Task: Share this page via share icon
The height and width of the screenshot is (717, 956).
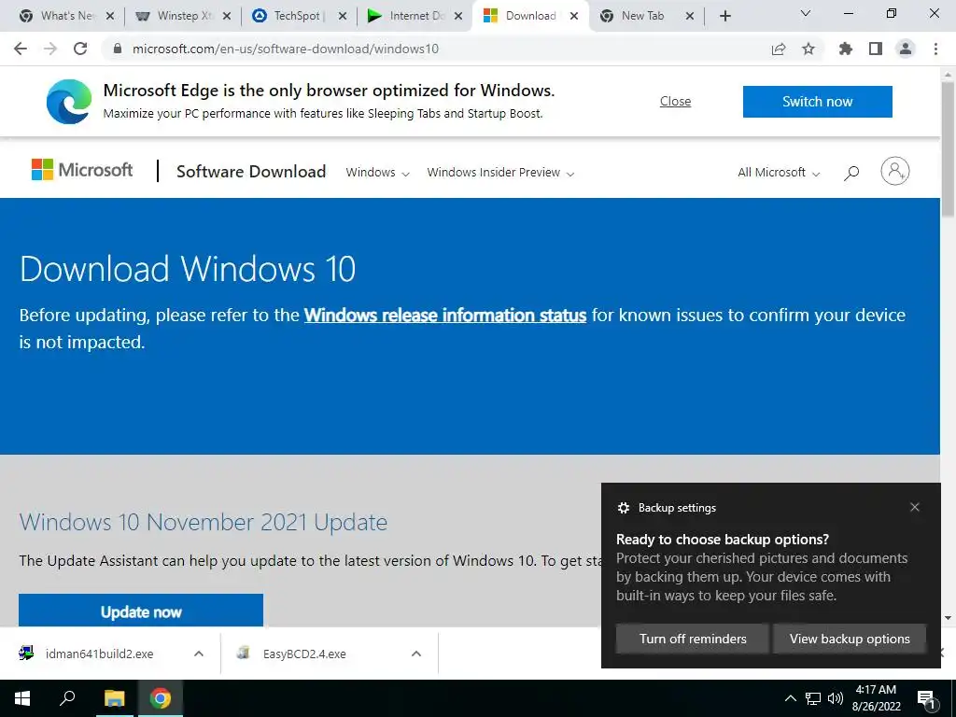Action: point(779,49)
